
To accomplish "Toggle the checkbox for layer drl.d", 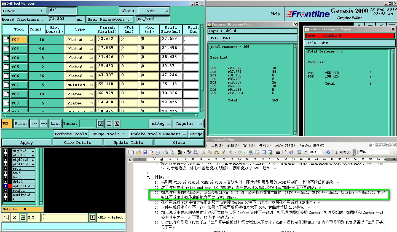I will tap(6, 182).
